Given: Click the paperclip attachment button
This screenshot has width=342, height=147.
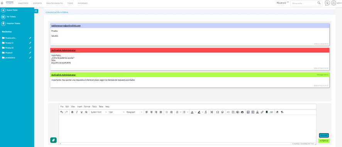Looking at the screenshot, I should coord(53,140).
